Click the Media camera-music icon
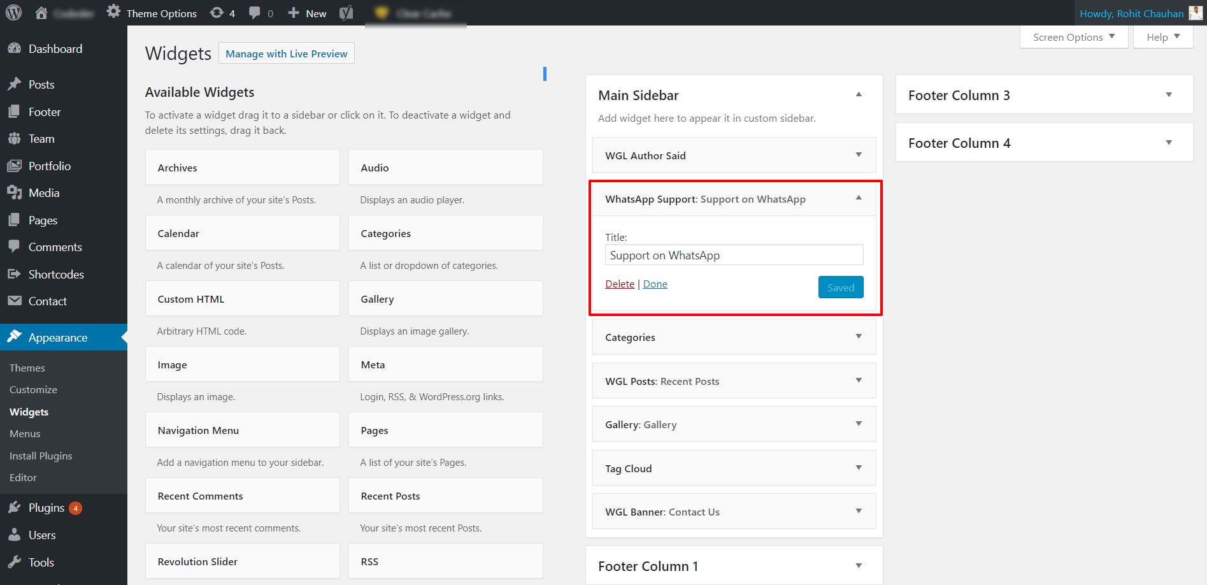 coord(14,192)
